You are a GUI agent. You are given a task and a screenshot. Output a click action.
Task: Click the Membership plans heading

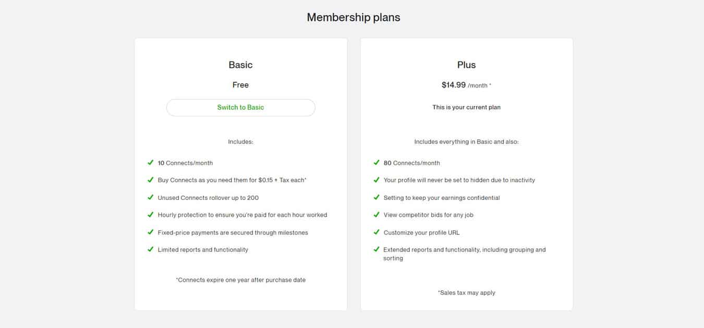[353, 17]
